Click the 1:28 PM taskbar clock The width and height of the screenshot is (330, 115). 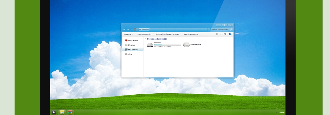(281, 112)
